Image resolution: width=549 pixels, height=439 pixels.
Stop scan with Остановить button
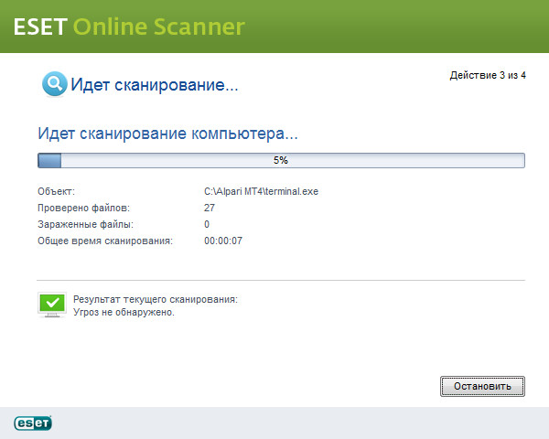pos(482,386)
